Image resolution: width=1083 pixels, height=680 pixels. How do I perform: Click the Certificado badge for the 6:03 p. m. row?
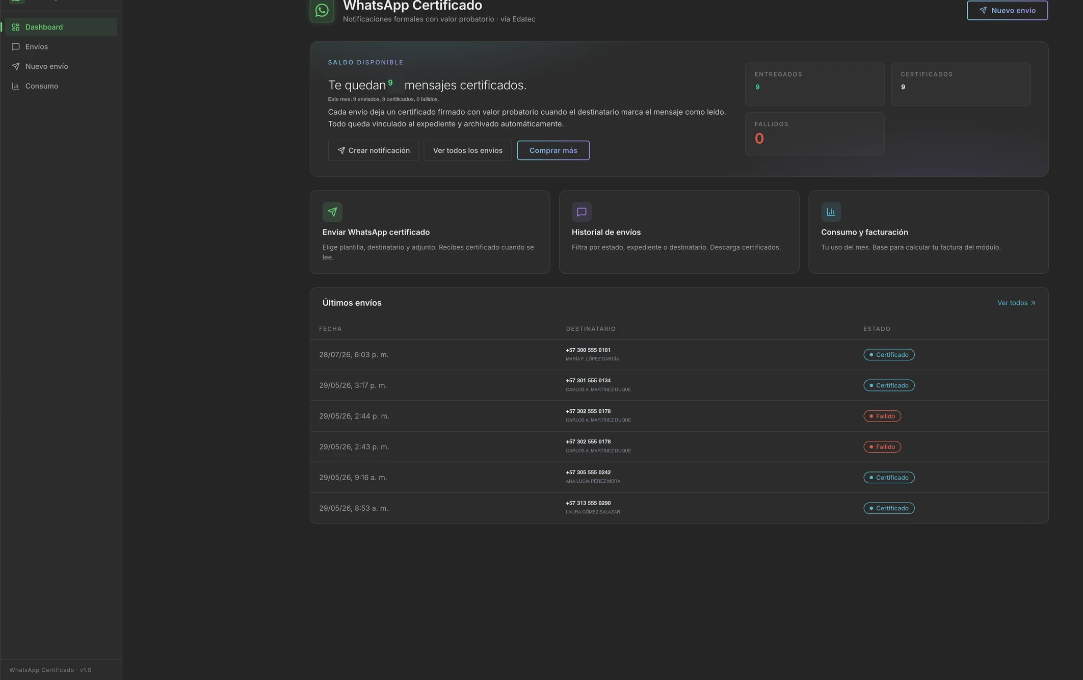[889, 355]
